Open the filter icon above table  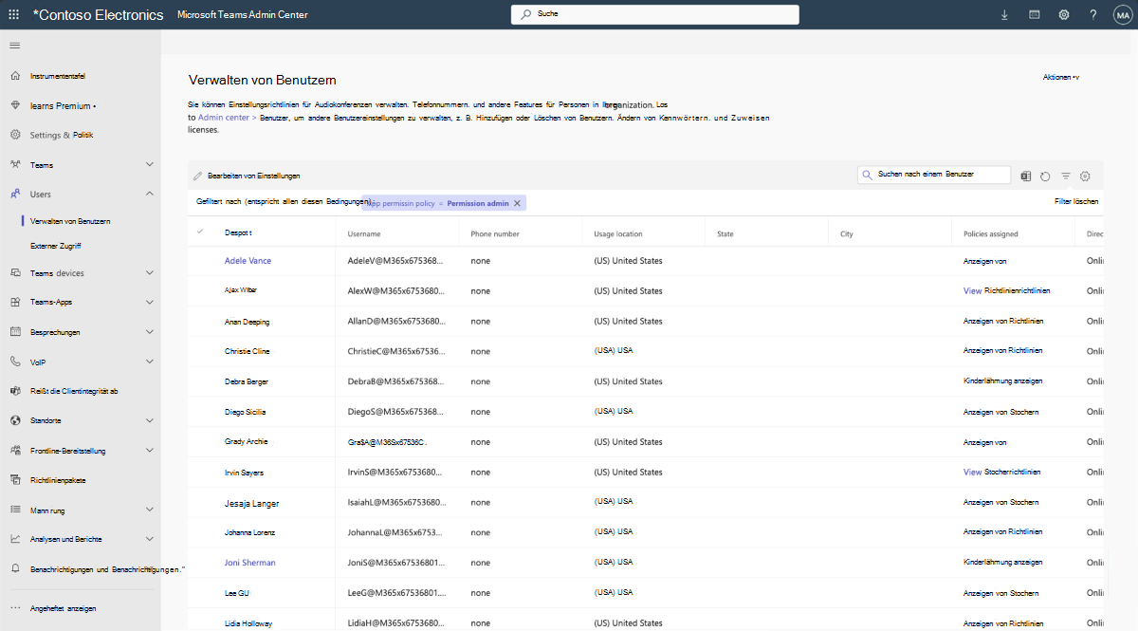coord(1066,176)
